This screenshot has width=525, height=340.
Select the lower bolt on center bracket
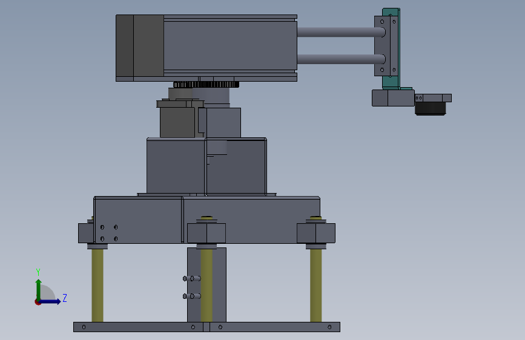pos(192,296)
